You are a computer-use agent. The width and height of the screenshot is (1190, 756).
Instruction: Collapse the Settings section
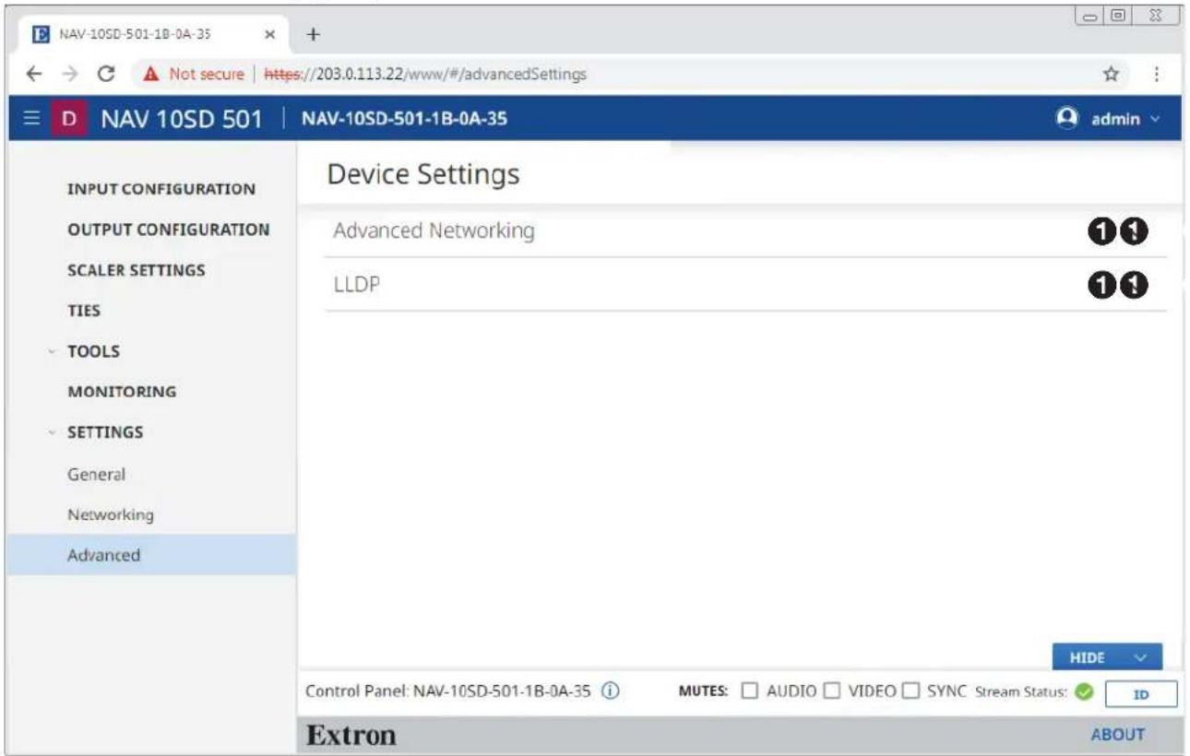click(x=104, y=431)
